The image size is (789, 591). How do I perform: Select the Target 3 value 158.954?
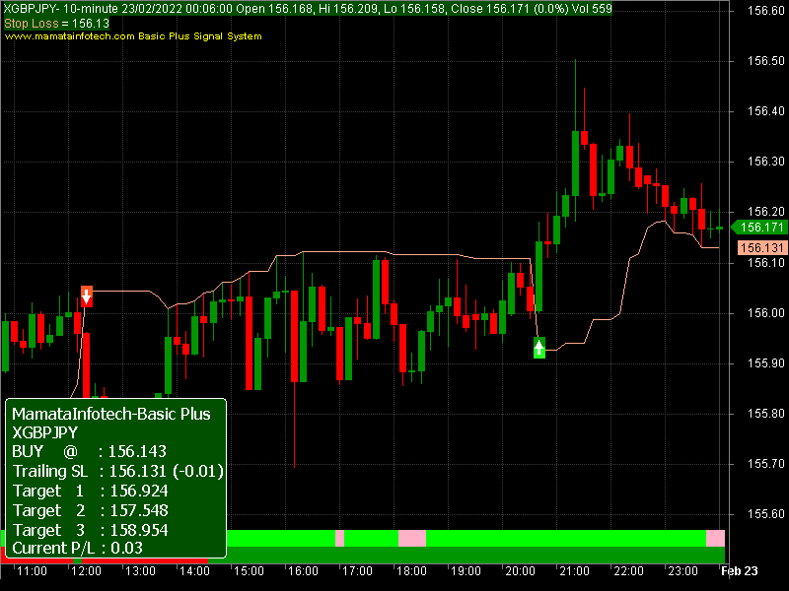pos(139,530)
